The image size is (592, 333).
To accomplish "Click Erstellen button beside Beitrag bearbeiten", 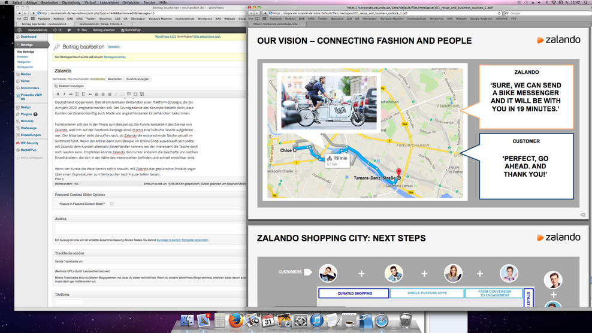I will click(x=114, y=47).
